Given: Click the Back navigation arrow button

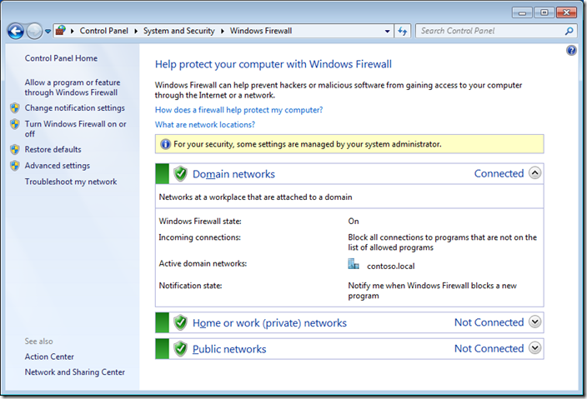Looking at the screenshot, I should [x=15, y=31].
